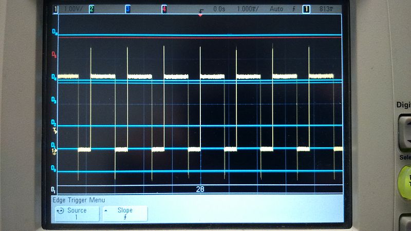
Task: Click the Auto trigger mode readout
Action: click(x=276, y=9)
